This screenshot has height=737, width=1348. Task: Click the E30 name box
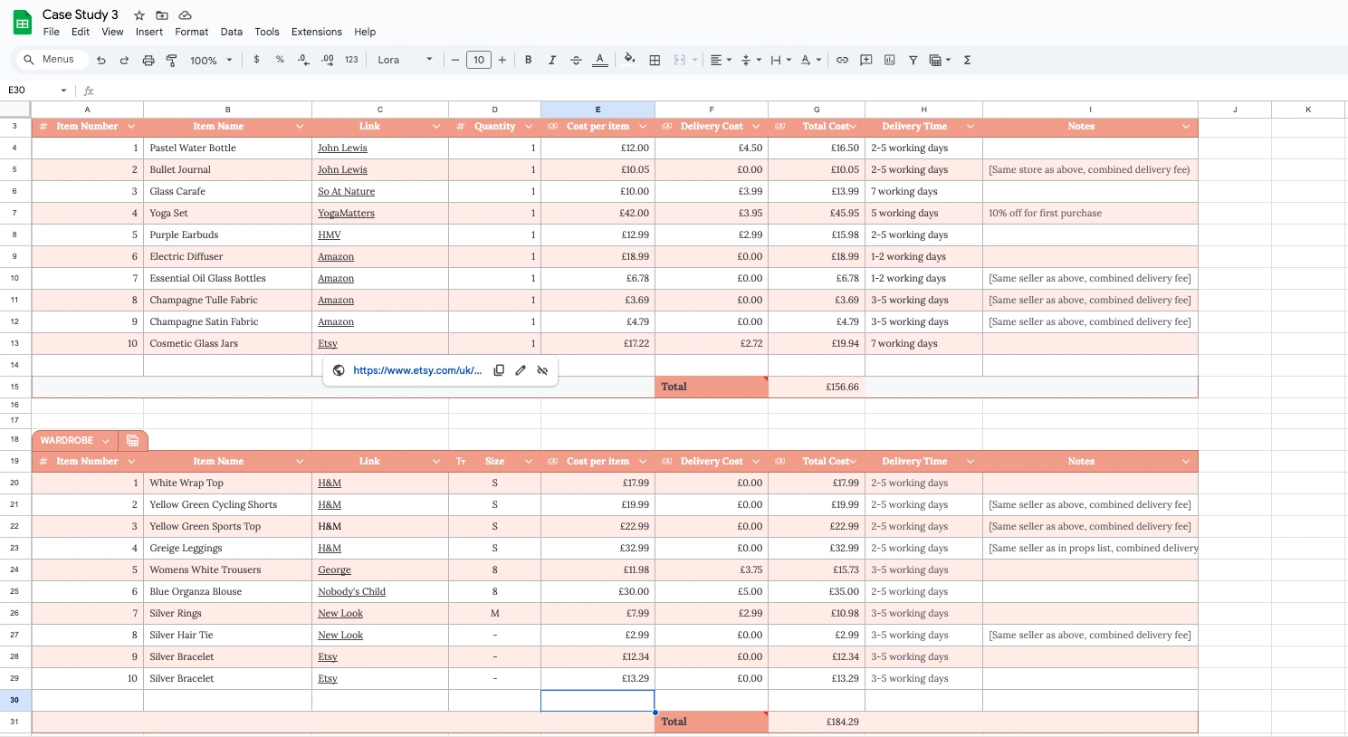[31, 91]
